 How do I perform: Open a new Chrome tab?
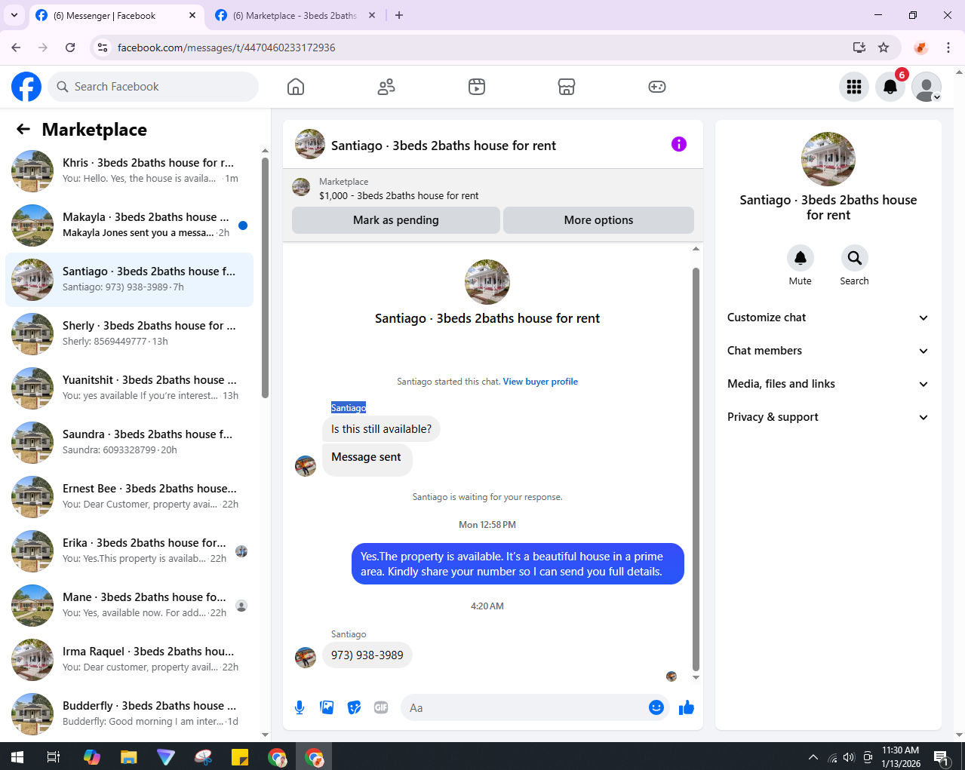pyautogui.click(x=399, y=15)
